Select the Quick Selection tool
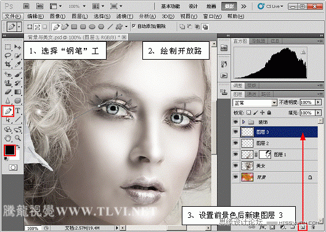Image resolution: width=326 pixels, height=232 pixels. coord(18,55)
